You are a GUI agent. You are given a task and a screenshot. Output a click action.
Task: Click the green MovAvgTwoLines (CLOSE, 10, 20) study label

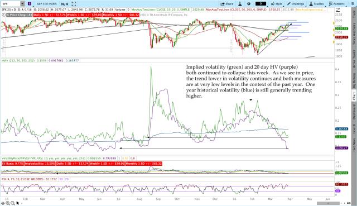tap(161, 9)
